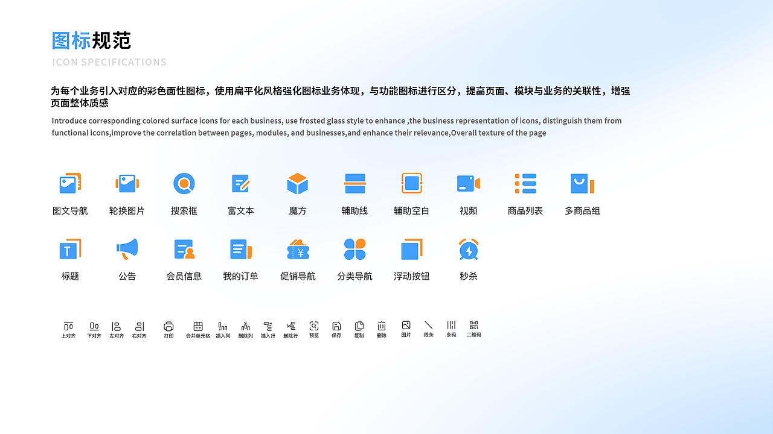Click the 促销导航 coupon icon
This screenshot has height=434, width=773.
tap(298, 249)
